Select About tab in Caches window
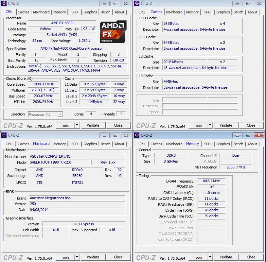 tap(252, 12)
